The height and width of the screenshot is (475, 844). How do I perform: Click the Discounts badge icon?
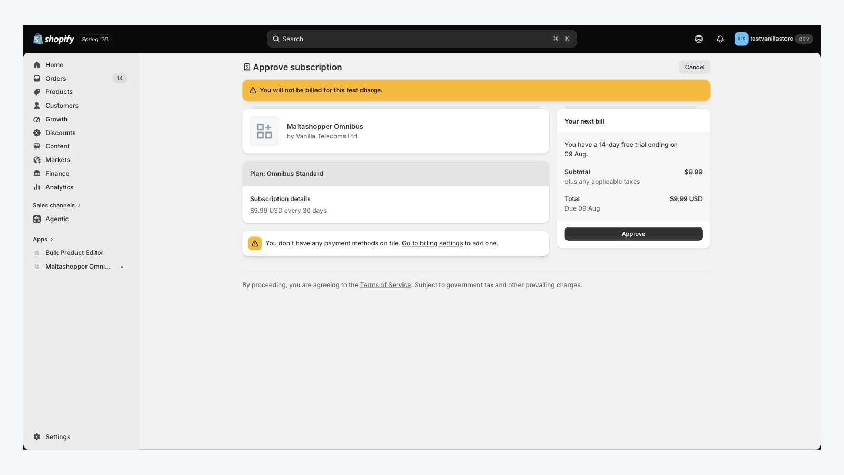[37, 133]
